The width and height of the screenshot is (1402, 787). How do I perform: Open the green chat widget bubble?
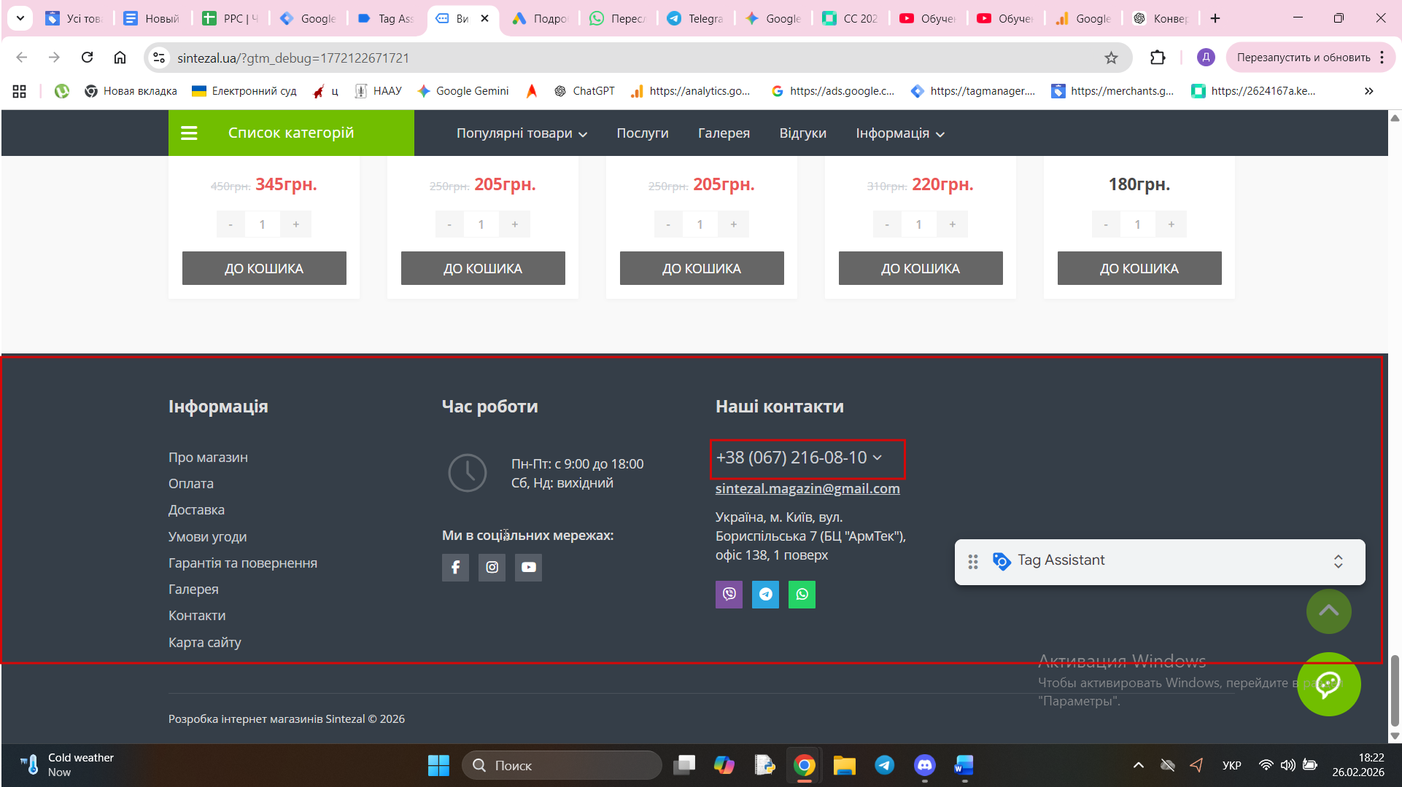[x=1328, y=684]
